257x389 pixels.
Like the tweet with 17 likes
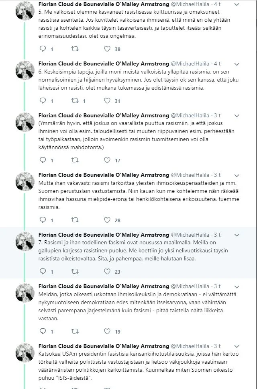106,160
